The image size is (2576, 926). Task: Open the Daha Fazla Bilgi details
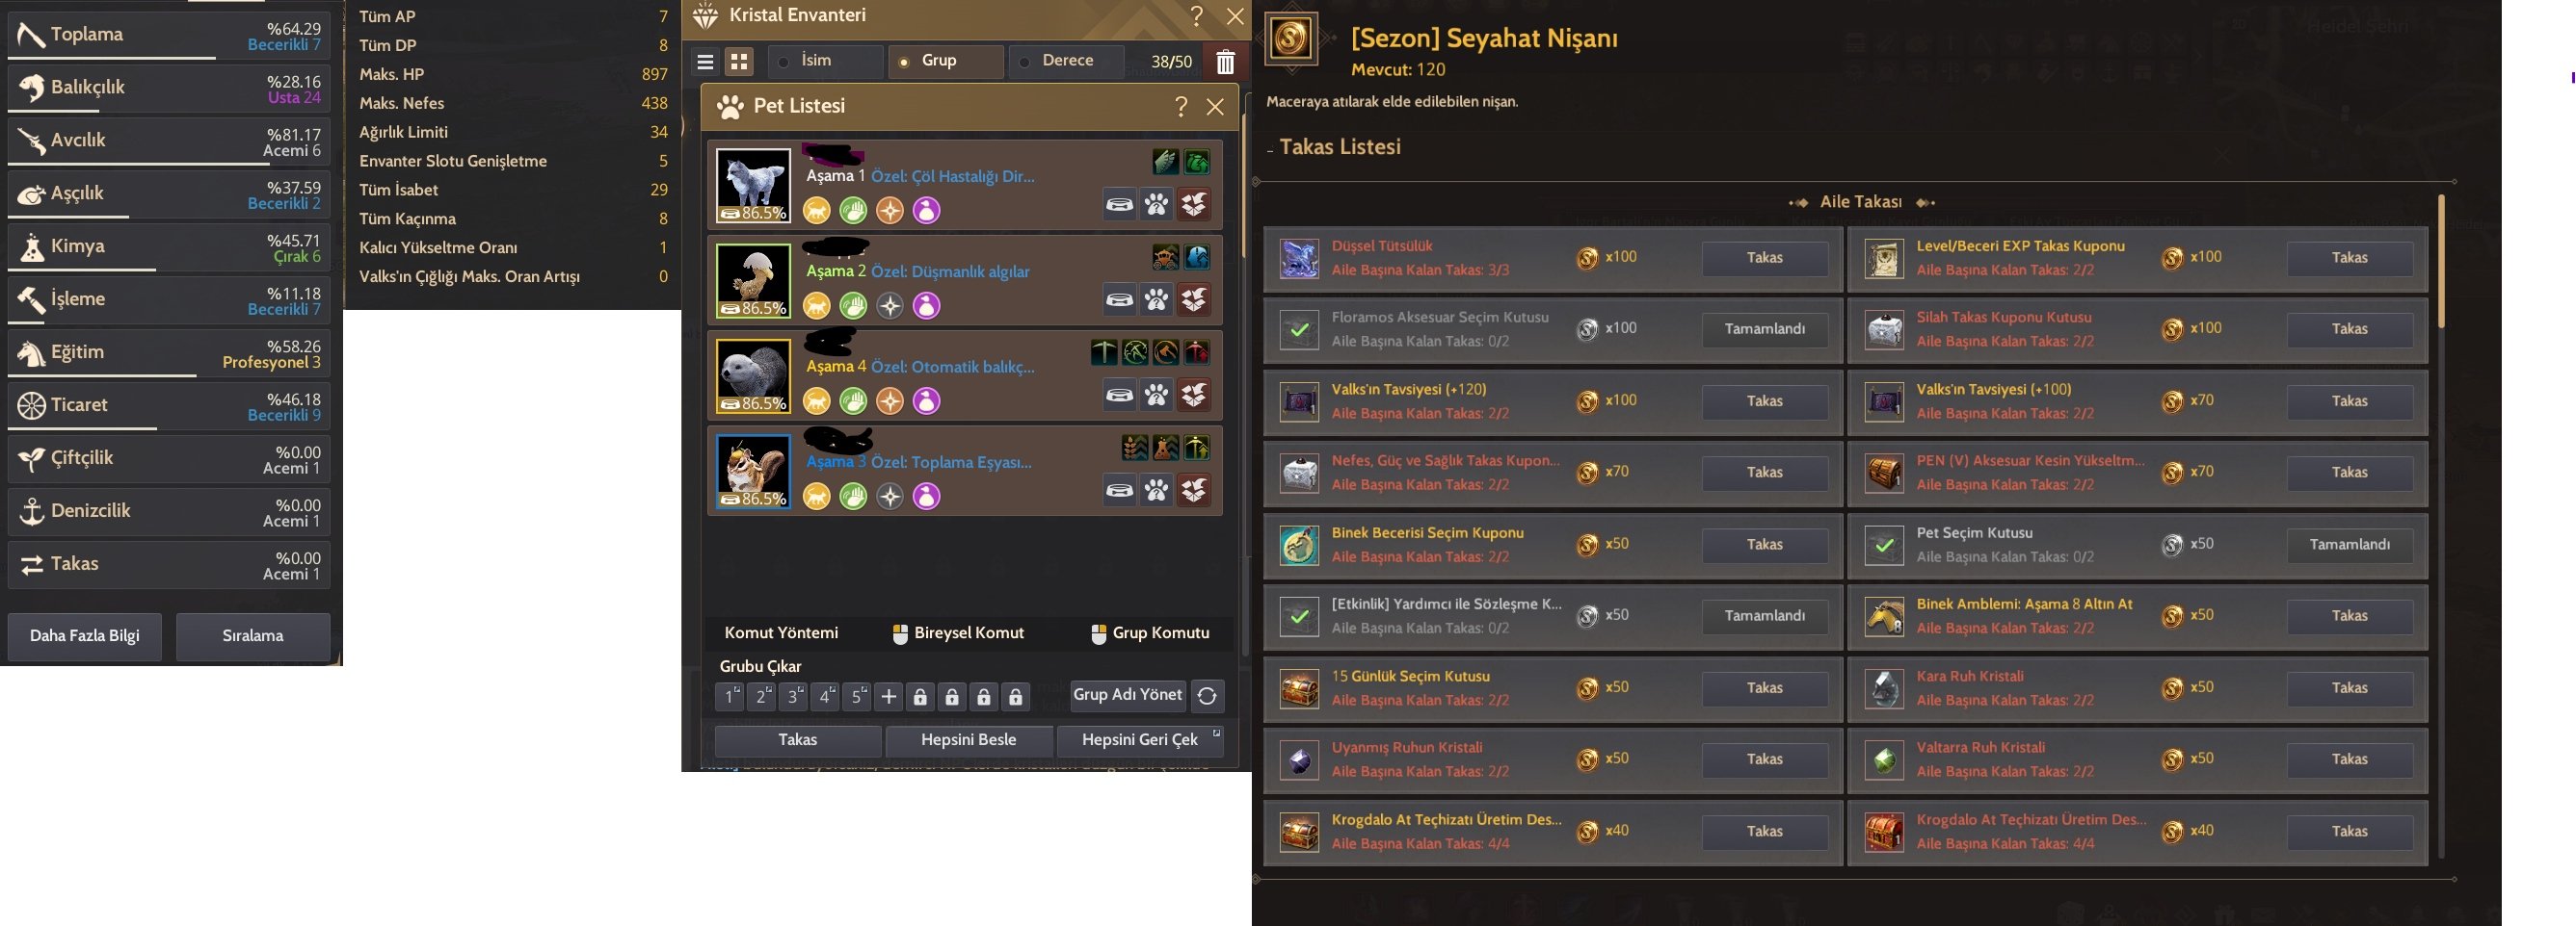pos(85,636)
